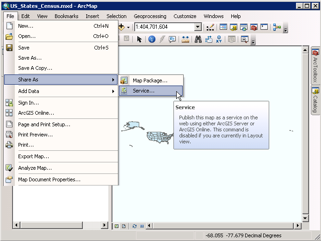This screenshot has width=321, height=241.
Task: Click map vertical scrollbar up arrow
Action: 305,50
